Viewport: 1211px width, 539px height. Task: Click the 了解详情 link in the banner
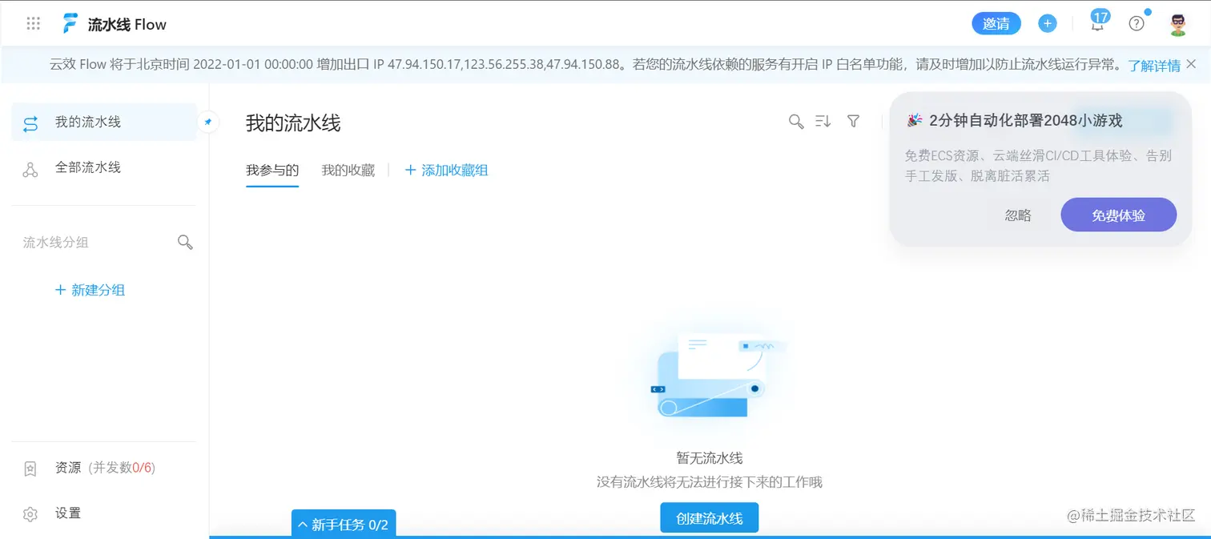(x=1154, y=66)
